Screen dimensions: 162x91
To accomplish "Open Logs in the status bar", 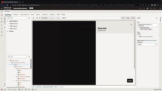I will coord(21,89).
